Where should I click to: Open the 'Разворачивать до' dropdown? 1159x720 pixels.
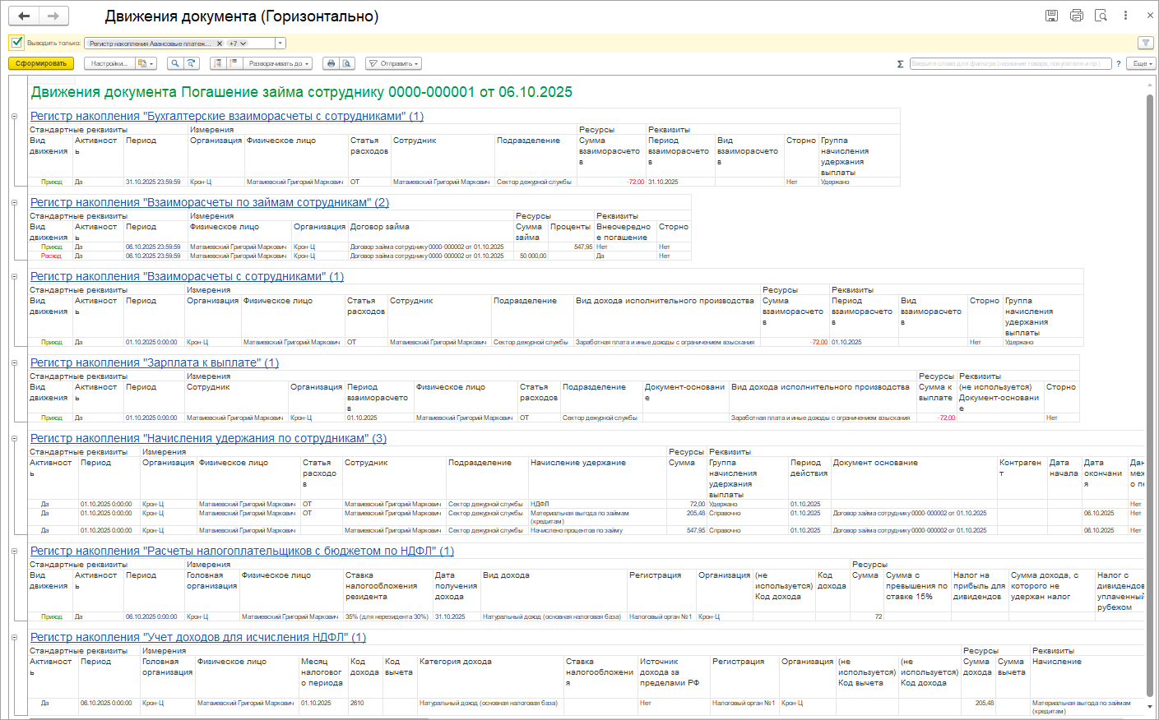coord(280,63)
